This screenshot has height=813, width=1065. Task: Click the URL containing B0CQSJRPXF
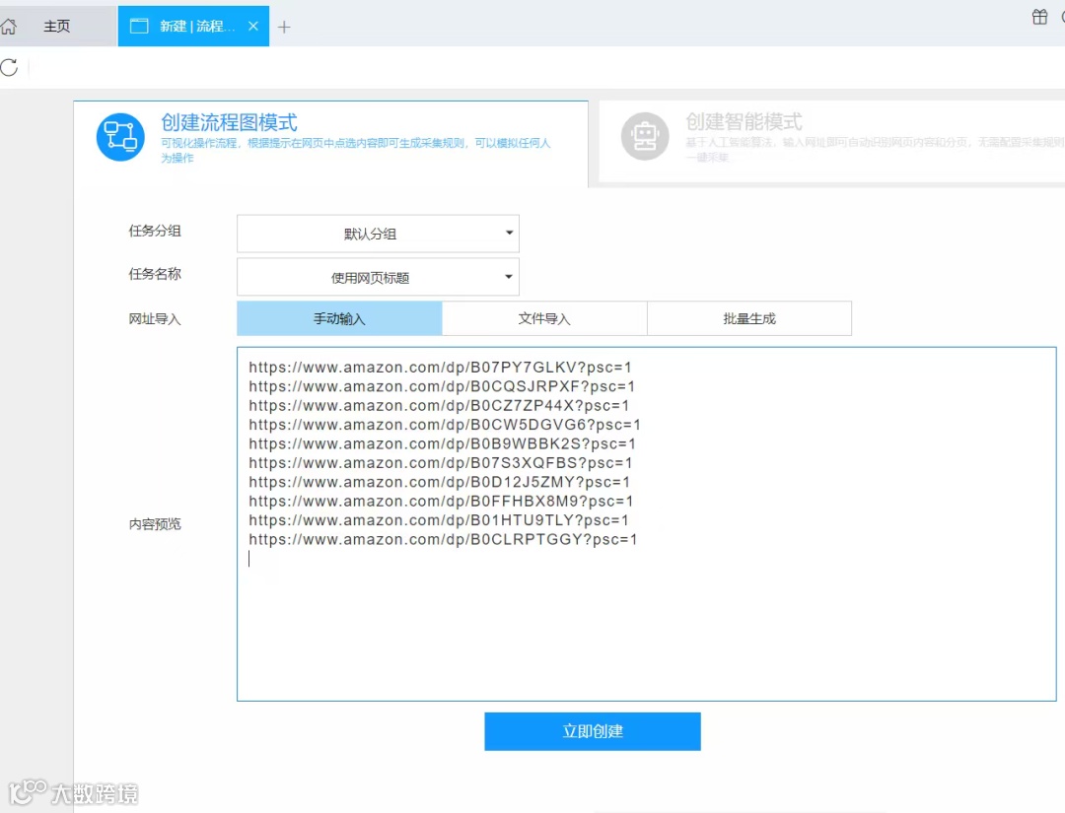(x=442, y=386)
